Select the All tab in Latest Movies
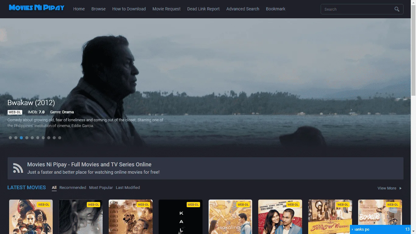416x234 pixels. click(x=54, y=188)
